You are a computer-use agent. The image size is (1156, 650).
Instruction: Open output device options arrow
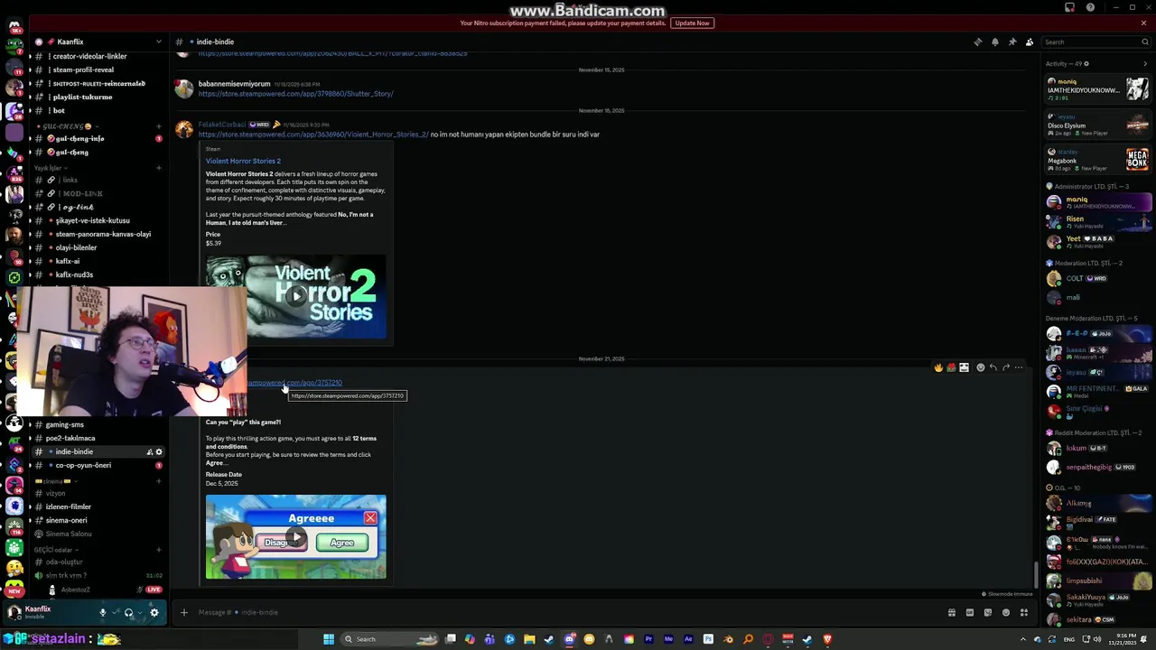coord(140,612)
